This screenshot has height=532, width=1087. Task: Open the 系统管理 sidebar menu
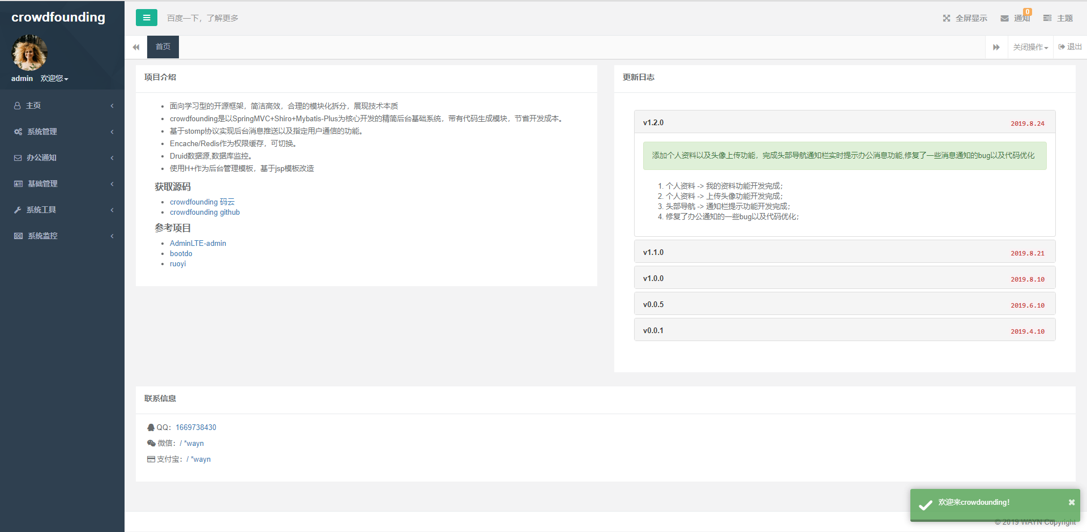(x=62, y=131)
